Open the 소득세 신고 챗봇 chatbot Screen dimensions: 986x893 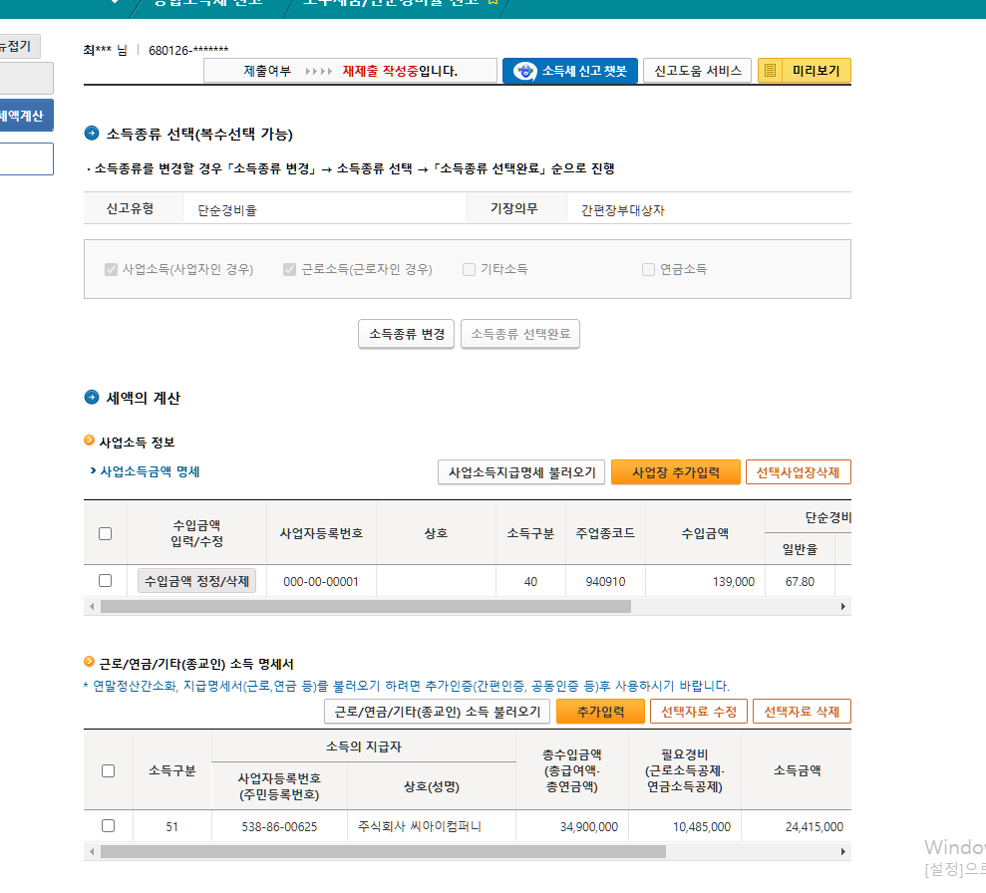pyautogui.click(x=570, y=71)
